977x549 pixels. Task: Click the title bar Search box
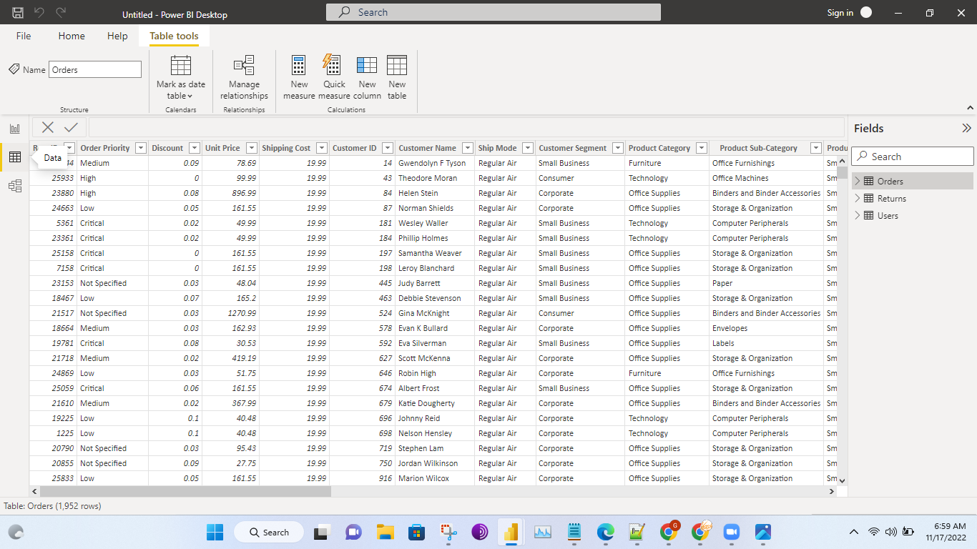494,12
